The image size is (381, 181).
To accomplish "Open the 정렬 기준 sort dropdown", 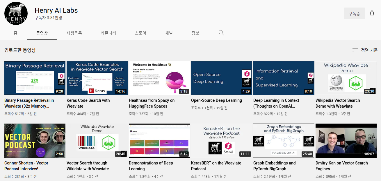I will (x=365, y=50).
